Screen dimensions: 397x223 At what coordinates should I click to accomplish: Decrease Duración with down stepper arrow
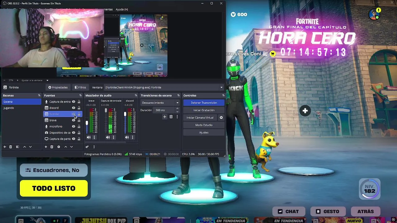177,111
